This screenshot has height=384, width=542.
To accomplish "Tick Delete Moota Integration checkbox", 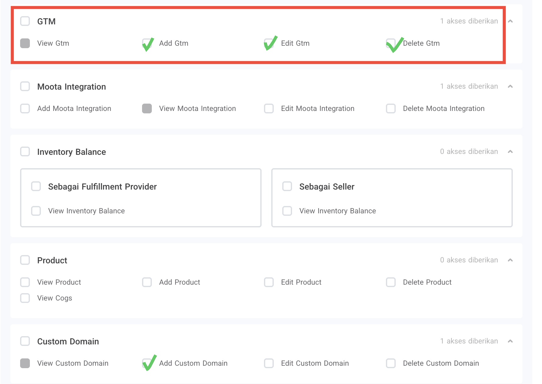I will coord(391,108).
